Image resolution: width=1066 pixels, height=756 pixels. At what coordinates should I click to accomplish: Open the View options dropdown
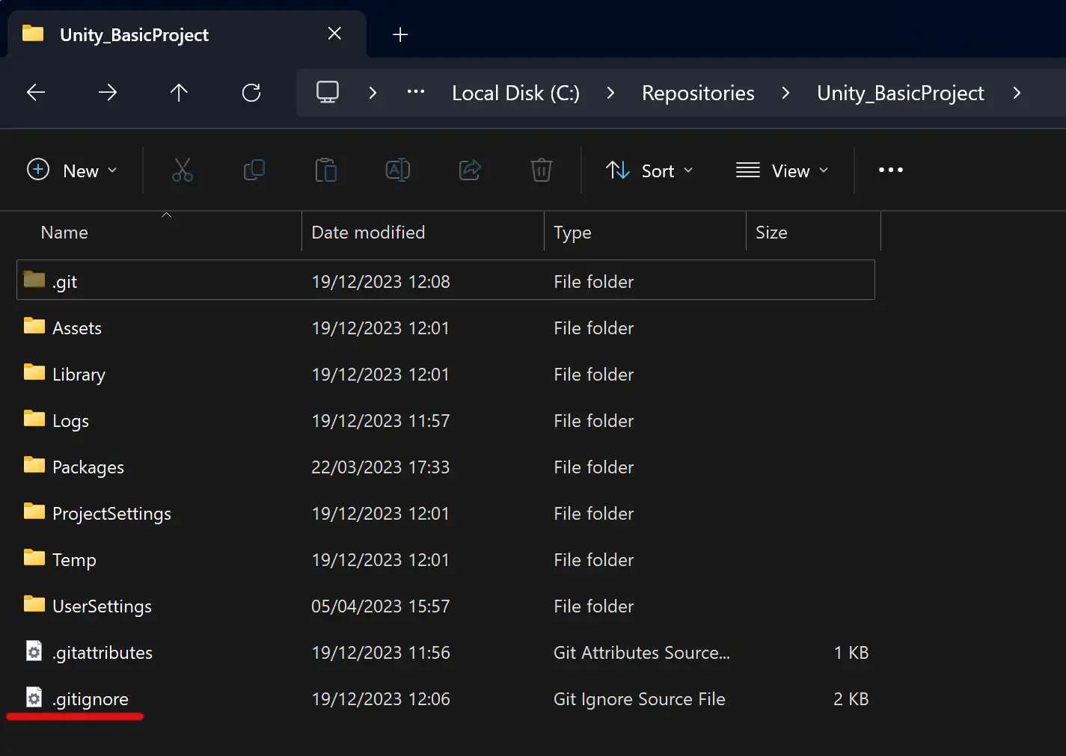pos(782,170)
